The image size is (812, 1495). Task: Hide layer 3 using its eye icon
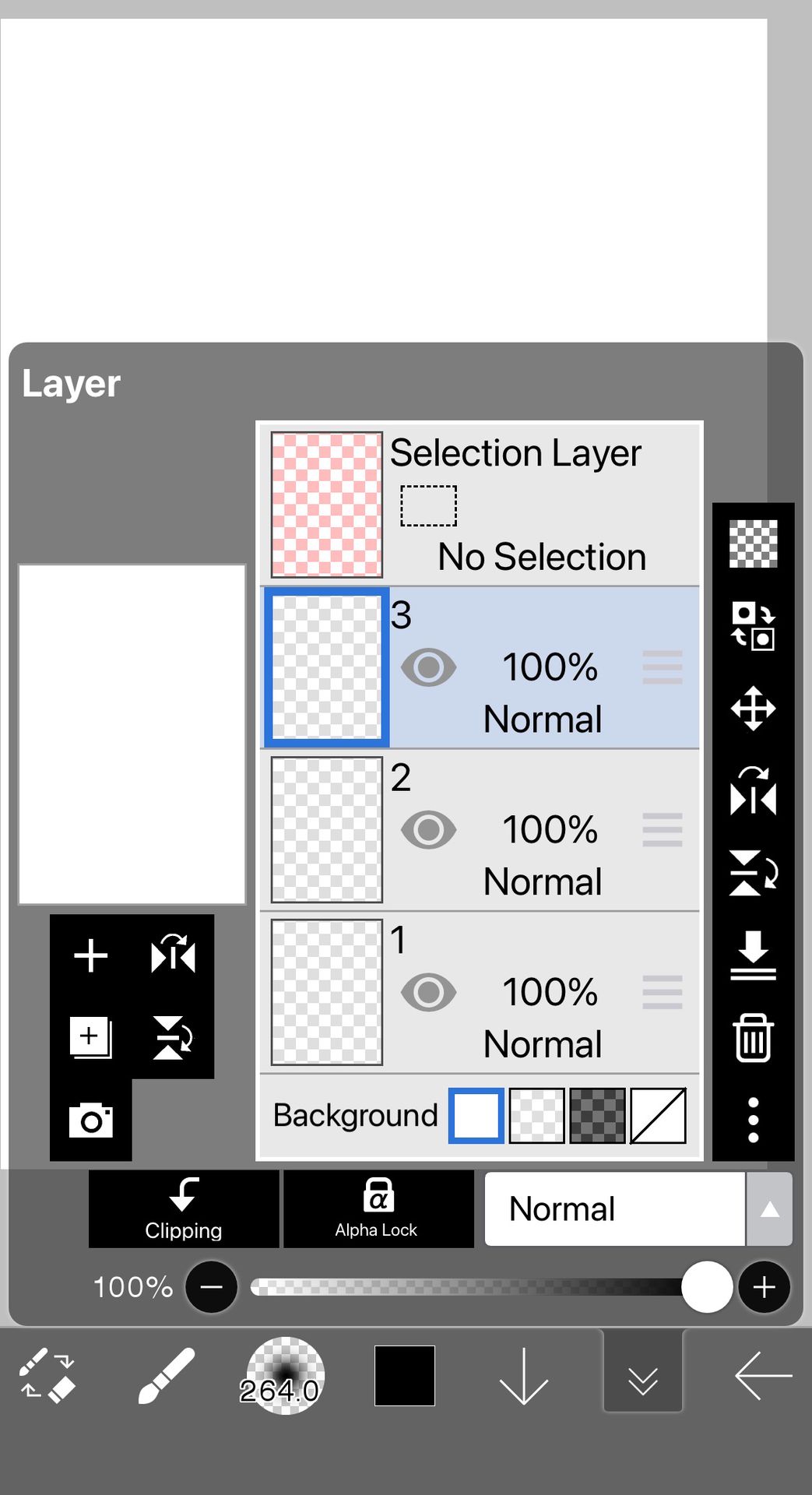point(428,667)
